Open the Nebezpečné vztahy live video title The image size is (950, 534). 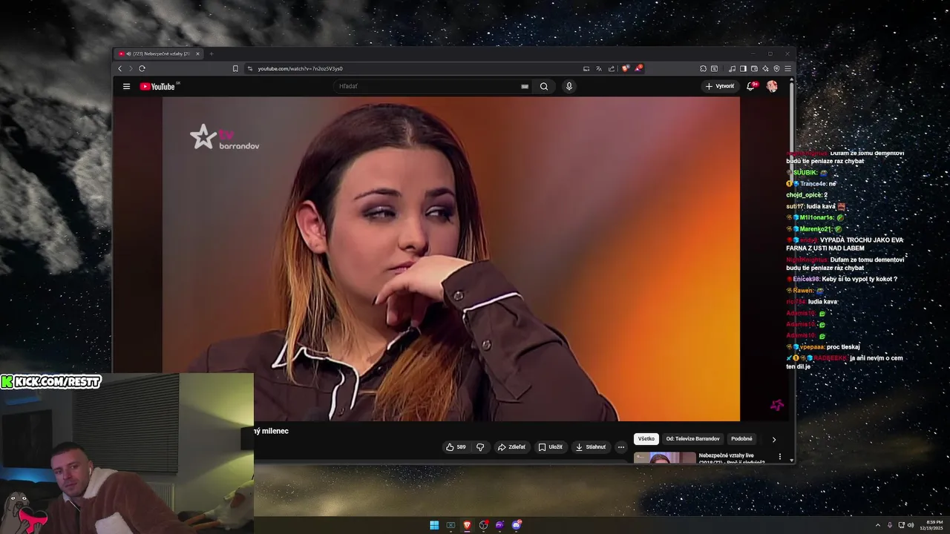click(x=731, y=458)
